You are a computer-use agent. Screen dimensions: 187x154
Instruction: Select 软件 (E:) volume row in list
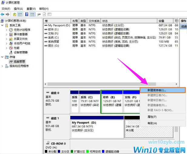tap(111, 29)
